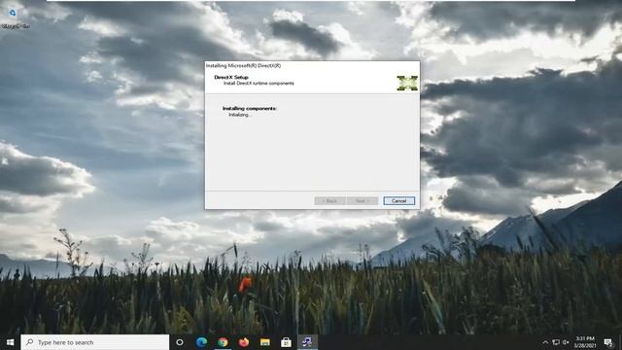Click 'Installing Microsoft(R) DirectX(R)' title bar

click(x=243, y=65)
